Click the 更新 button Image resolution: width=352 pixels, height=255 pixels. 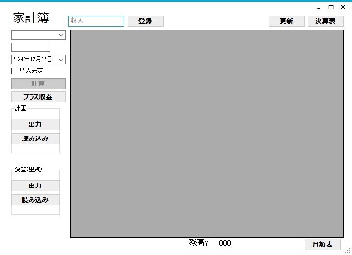(x=286, y=21)
